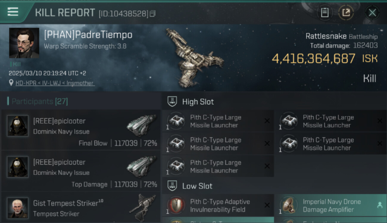This screenshot has width=387, height=223.
Task: Open the Participants [27] list header
Action: (40, 101)
